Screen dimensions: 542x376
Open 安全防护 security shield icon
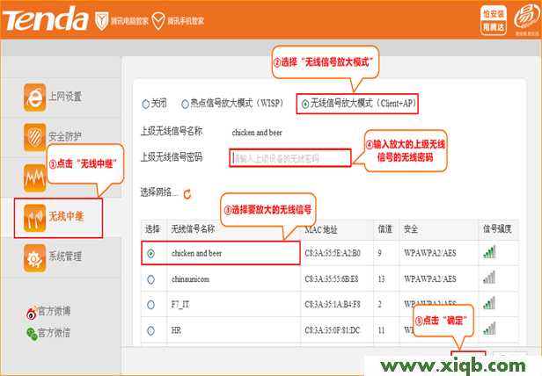(x=34, y=137)
